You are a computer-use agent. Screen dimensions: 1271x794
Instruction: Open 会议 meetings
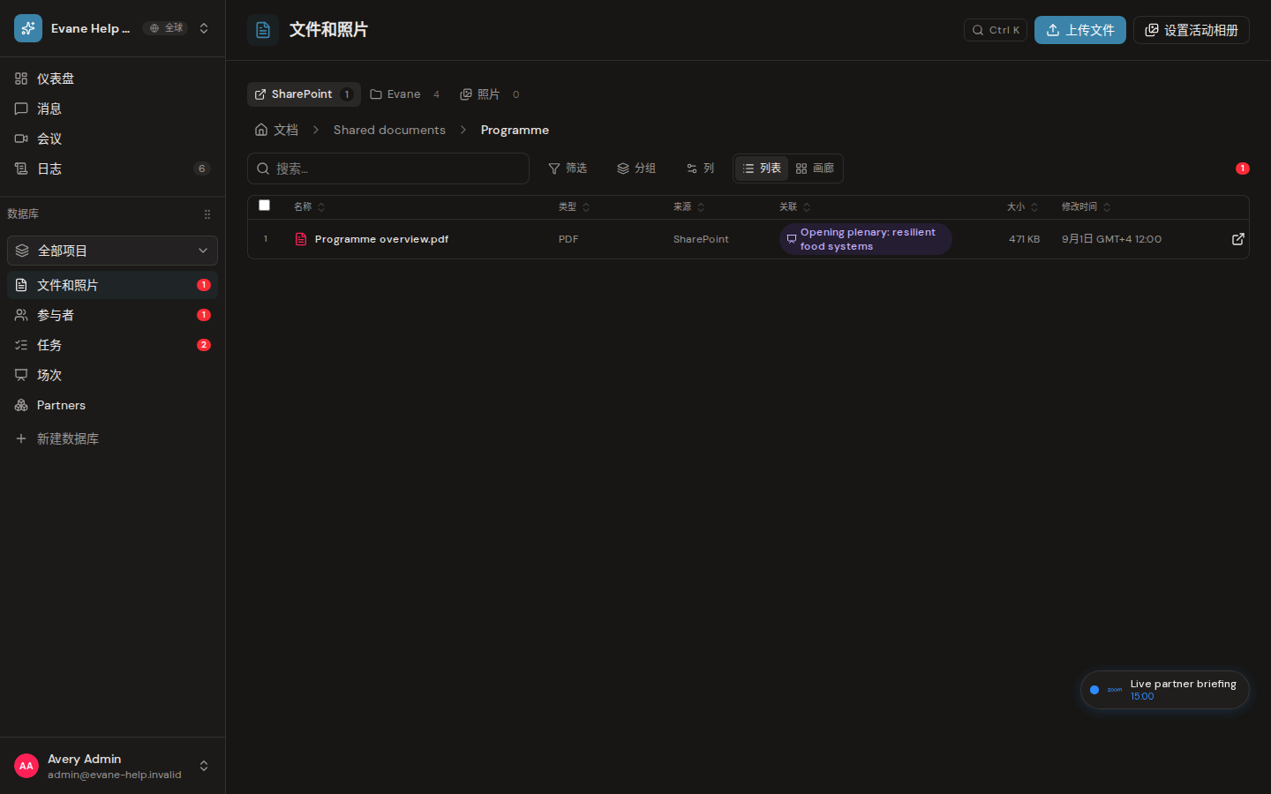pos(112,139)
